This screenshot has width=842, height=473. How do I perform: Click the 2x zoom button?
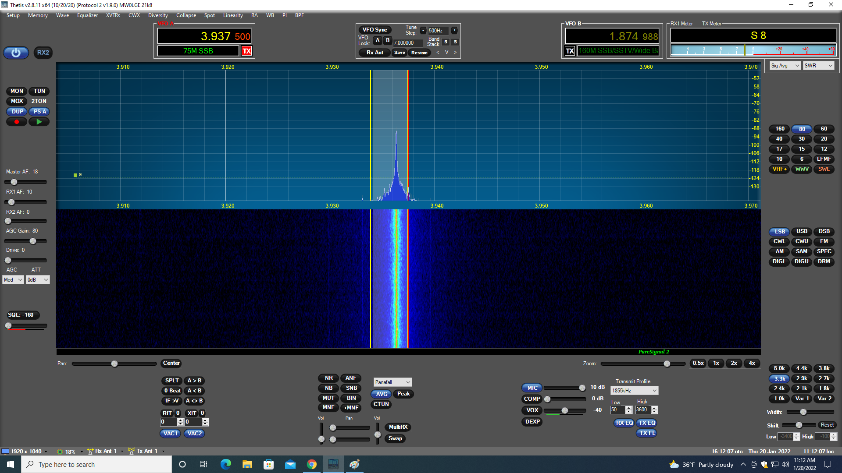pyautogui.click(x=734, y=363)
